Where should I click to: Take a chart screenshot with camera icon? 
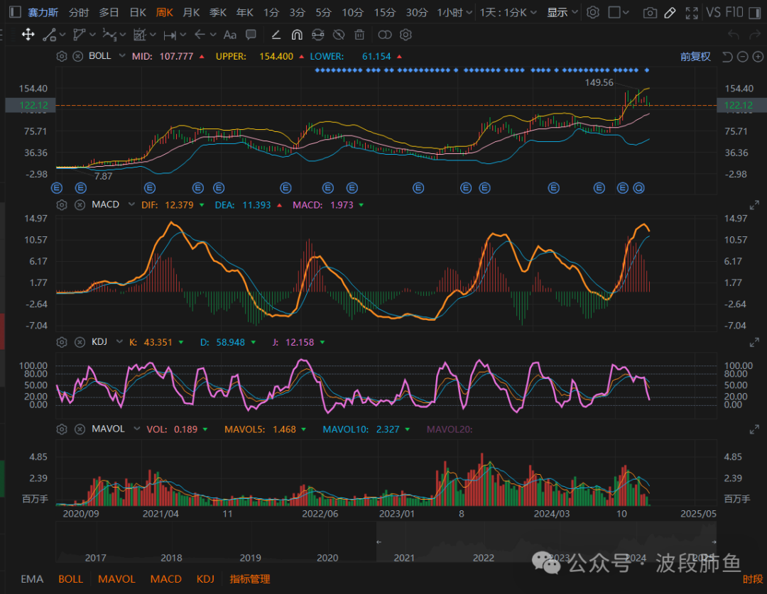(650, 13)
